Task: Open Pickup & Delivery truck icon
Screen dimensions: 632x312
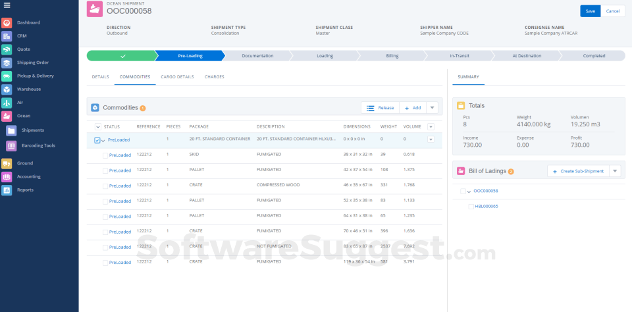Action: point(7,76)
